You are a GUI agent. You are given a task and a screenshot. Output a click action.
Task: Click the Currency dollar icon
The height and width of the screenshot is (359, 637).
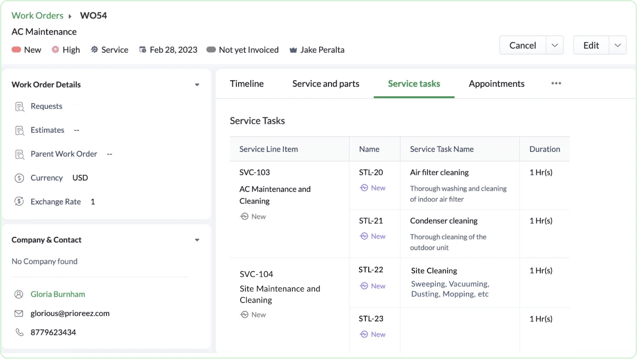[x=19, y=178]
